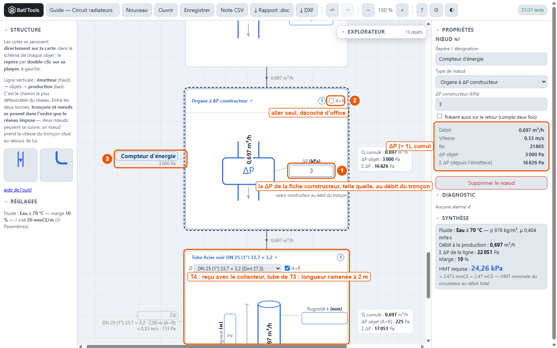Focus the Repère / désignation field
The image size is (557, 348).
point(491,59)
